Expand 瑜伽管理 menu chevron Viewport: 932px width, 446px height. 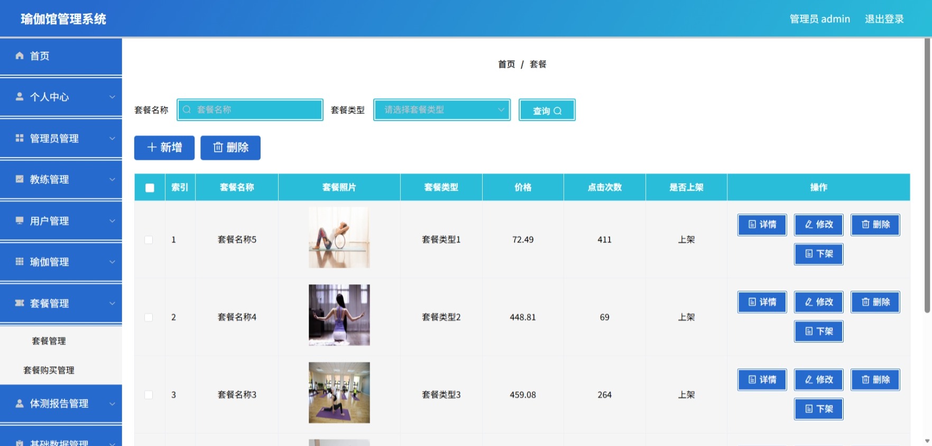point(112,262)
